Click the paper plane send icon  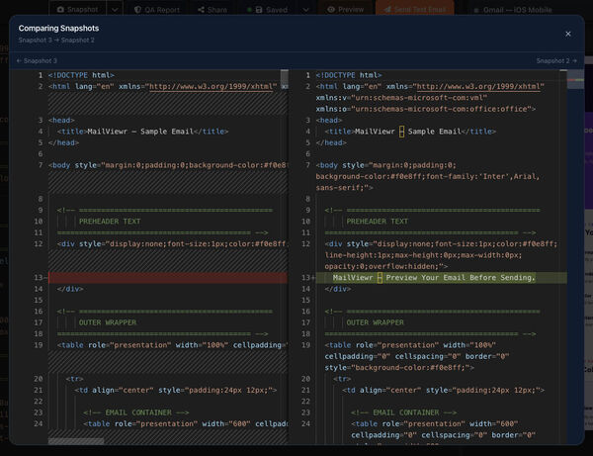coord(387,10)
